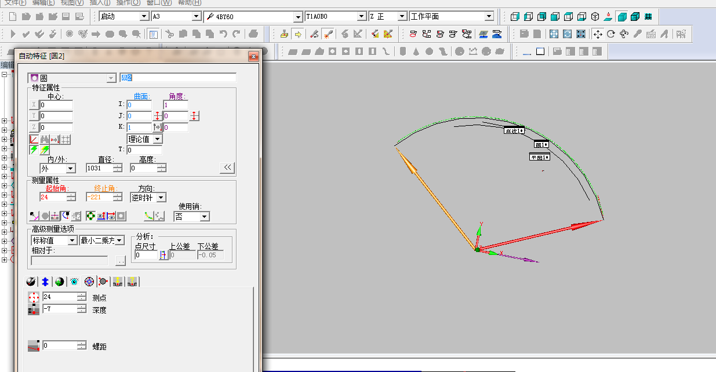This screenshot has height=372, width=716.
Task: Click the yellow arrow icon in top toolbar
Action: tap(297, 34)
